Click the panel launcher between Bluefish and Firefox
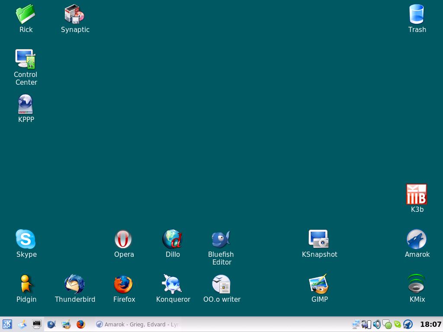 click(66, 324)
